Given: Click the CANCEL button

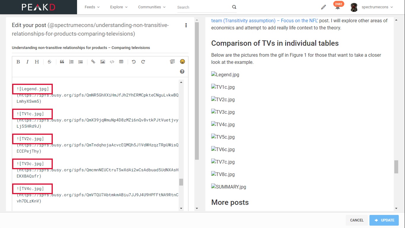Looking at the screenshot, I should click(x=357, y=220).
